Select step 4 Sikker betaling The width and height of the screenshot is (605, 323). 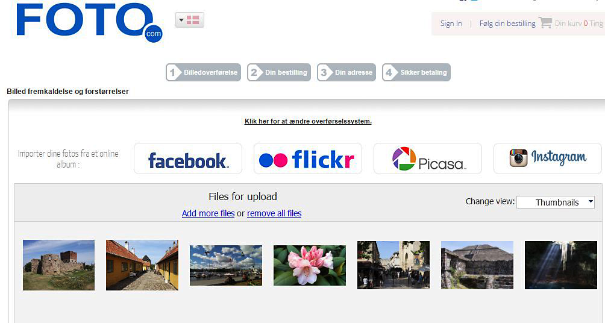416,72
